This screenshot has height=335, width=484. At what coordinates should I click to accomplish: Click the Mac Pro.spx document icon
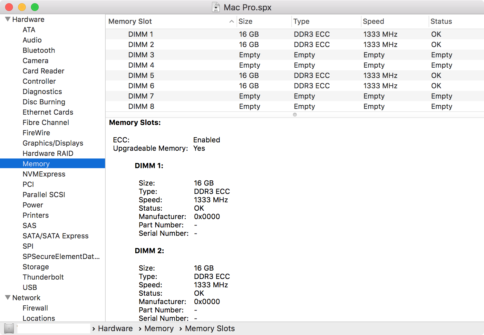pos(216,7)
